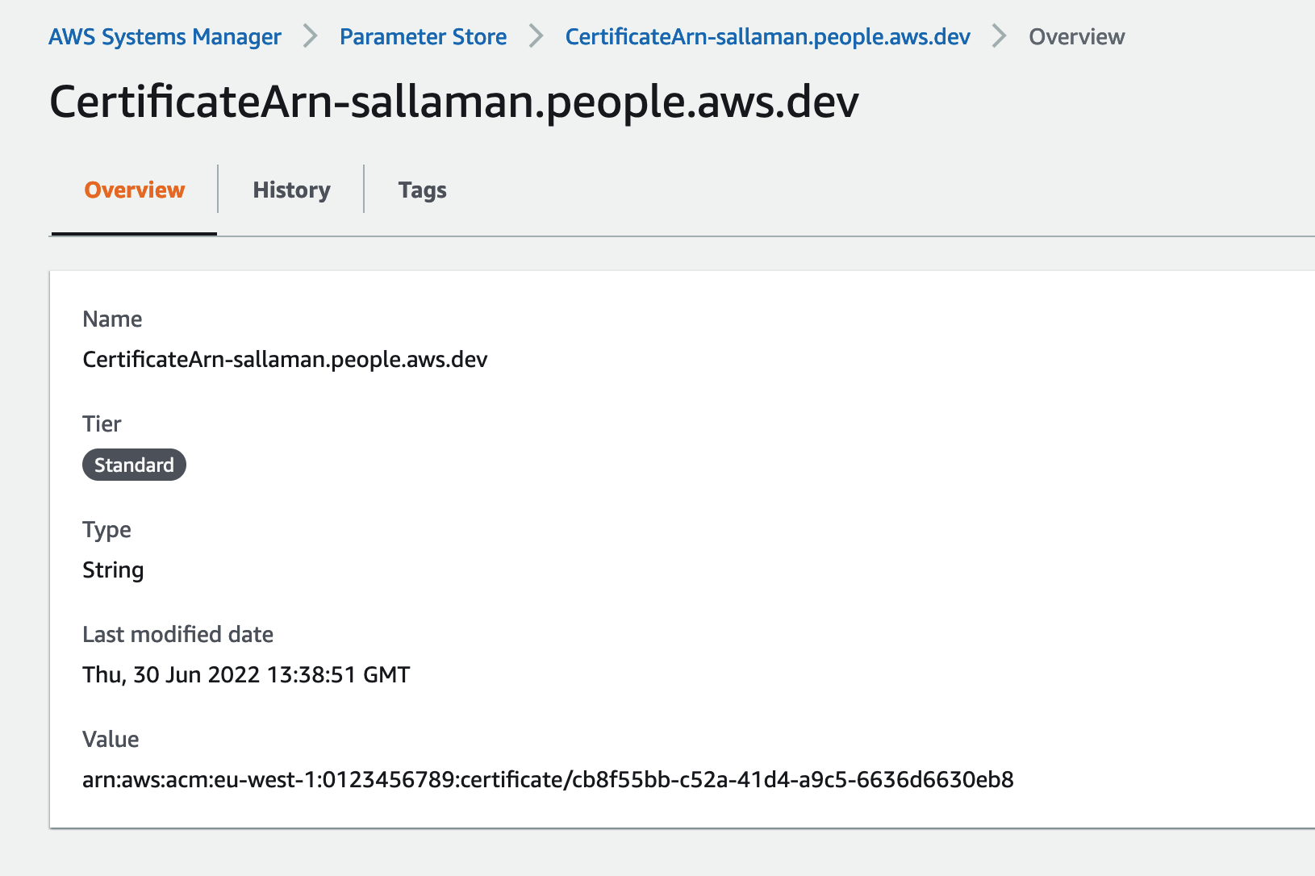Click the Name field label
Screen dimensions: 1315x876
point(112,319)
